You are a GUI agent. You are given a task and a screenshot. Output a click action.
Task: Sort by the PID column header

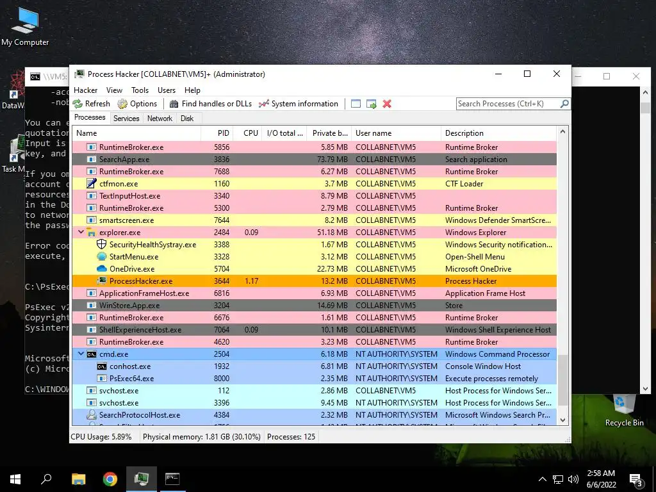click(217, 133)
